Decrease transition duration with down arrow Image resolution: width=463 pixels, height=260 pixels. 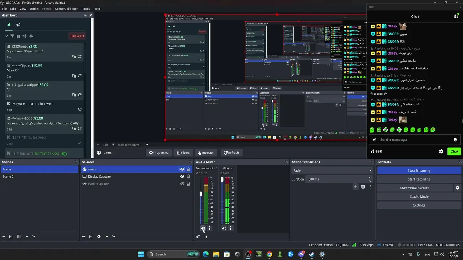click(370, 181)
